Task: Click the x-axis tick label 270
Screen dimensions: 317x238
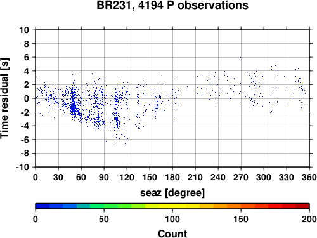Action: (x=241, y=177)
